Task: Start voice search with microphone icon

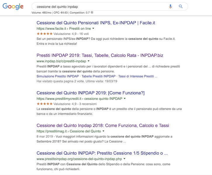Action: [x=170, y=6]
